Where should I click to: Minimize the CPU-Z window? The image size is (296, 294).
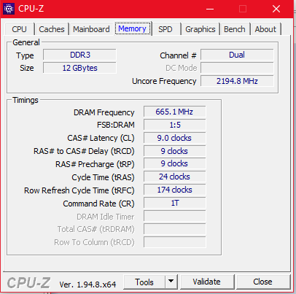click(x=210, y=9)
